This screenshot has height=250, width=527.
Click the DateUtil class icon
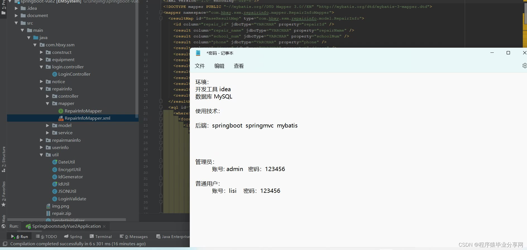(x=55, y=162)
